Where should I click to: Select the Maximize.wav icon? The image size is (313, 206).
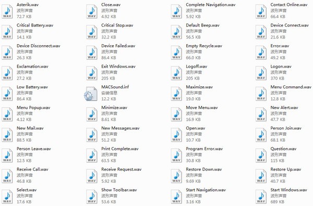coord(176,94)
